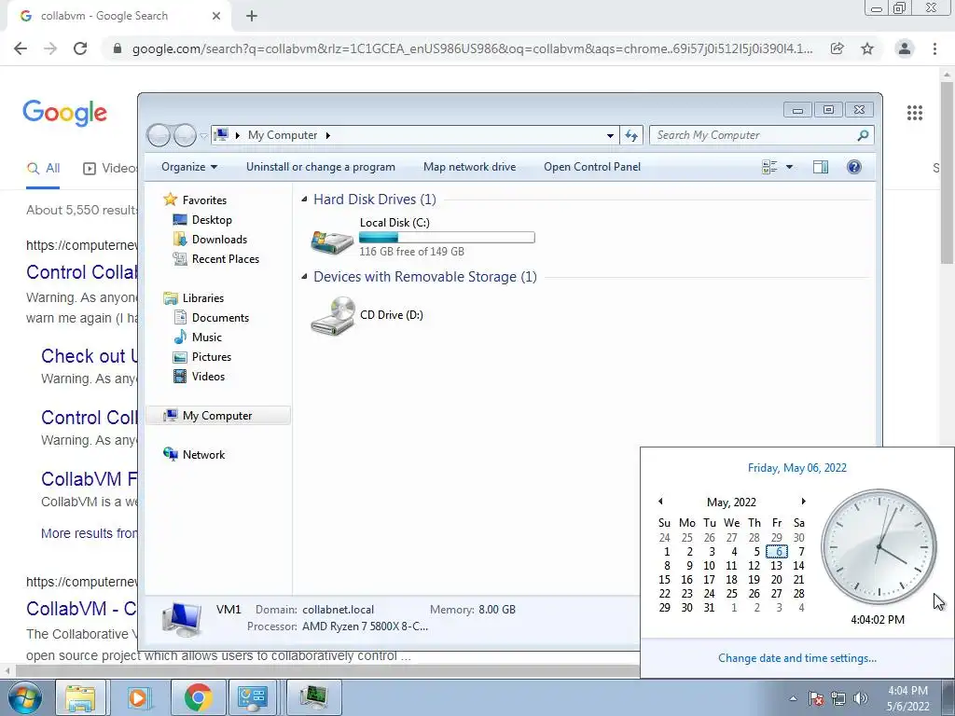955x716 pixels.
Task: Select My Computer in navigation pane
Action: point(218,415)
